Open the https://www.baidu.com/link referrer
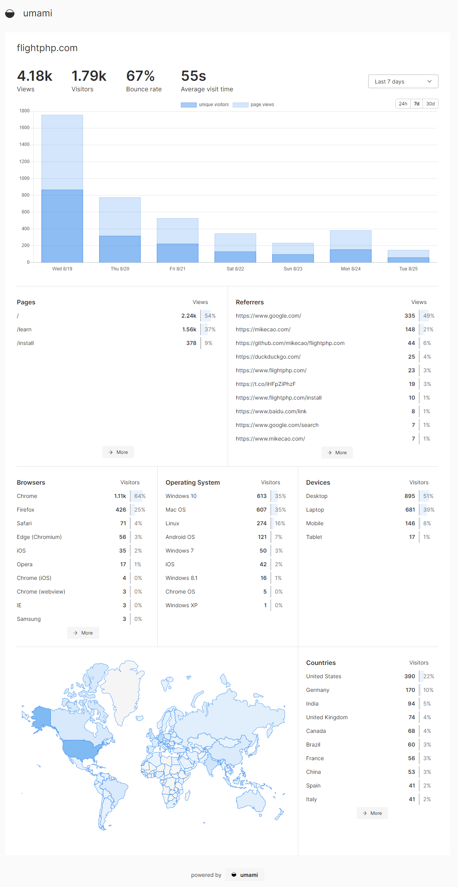Viewport: 458px width, 887px height. tap(271, 411)
